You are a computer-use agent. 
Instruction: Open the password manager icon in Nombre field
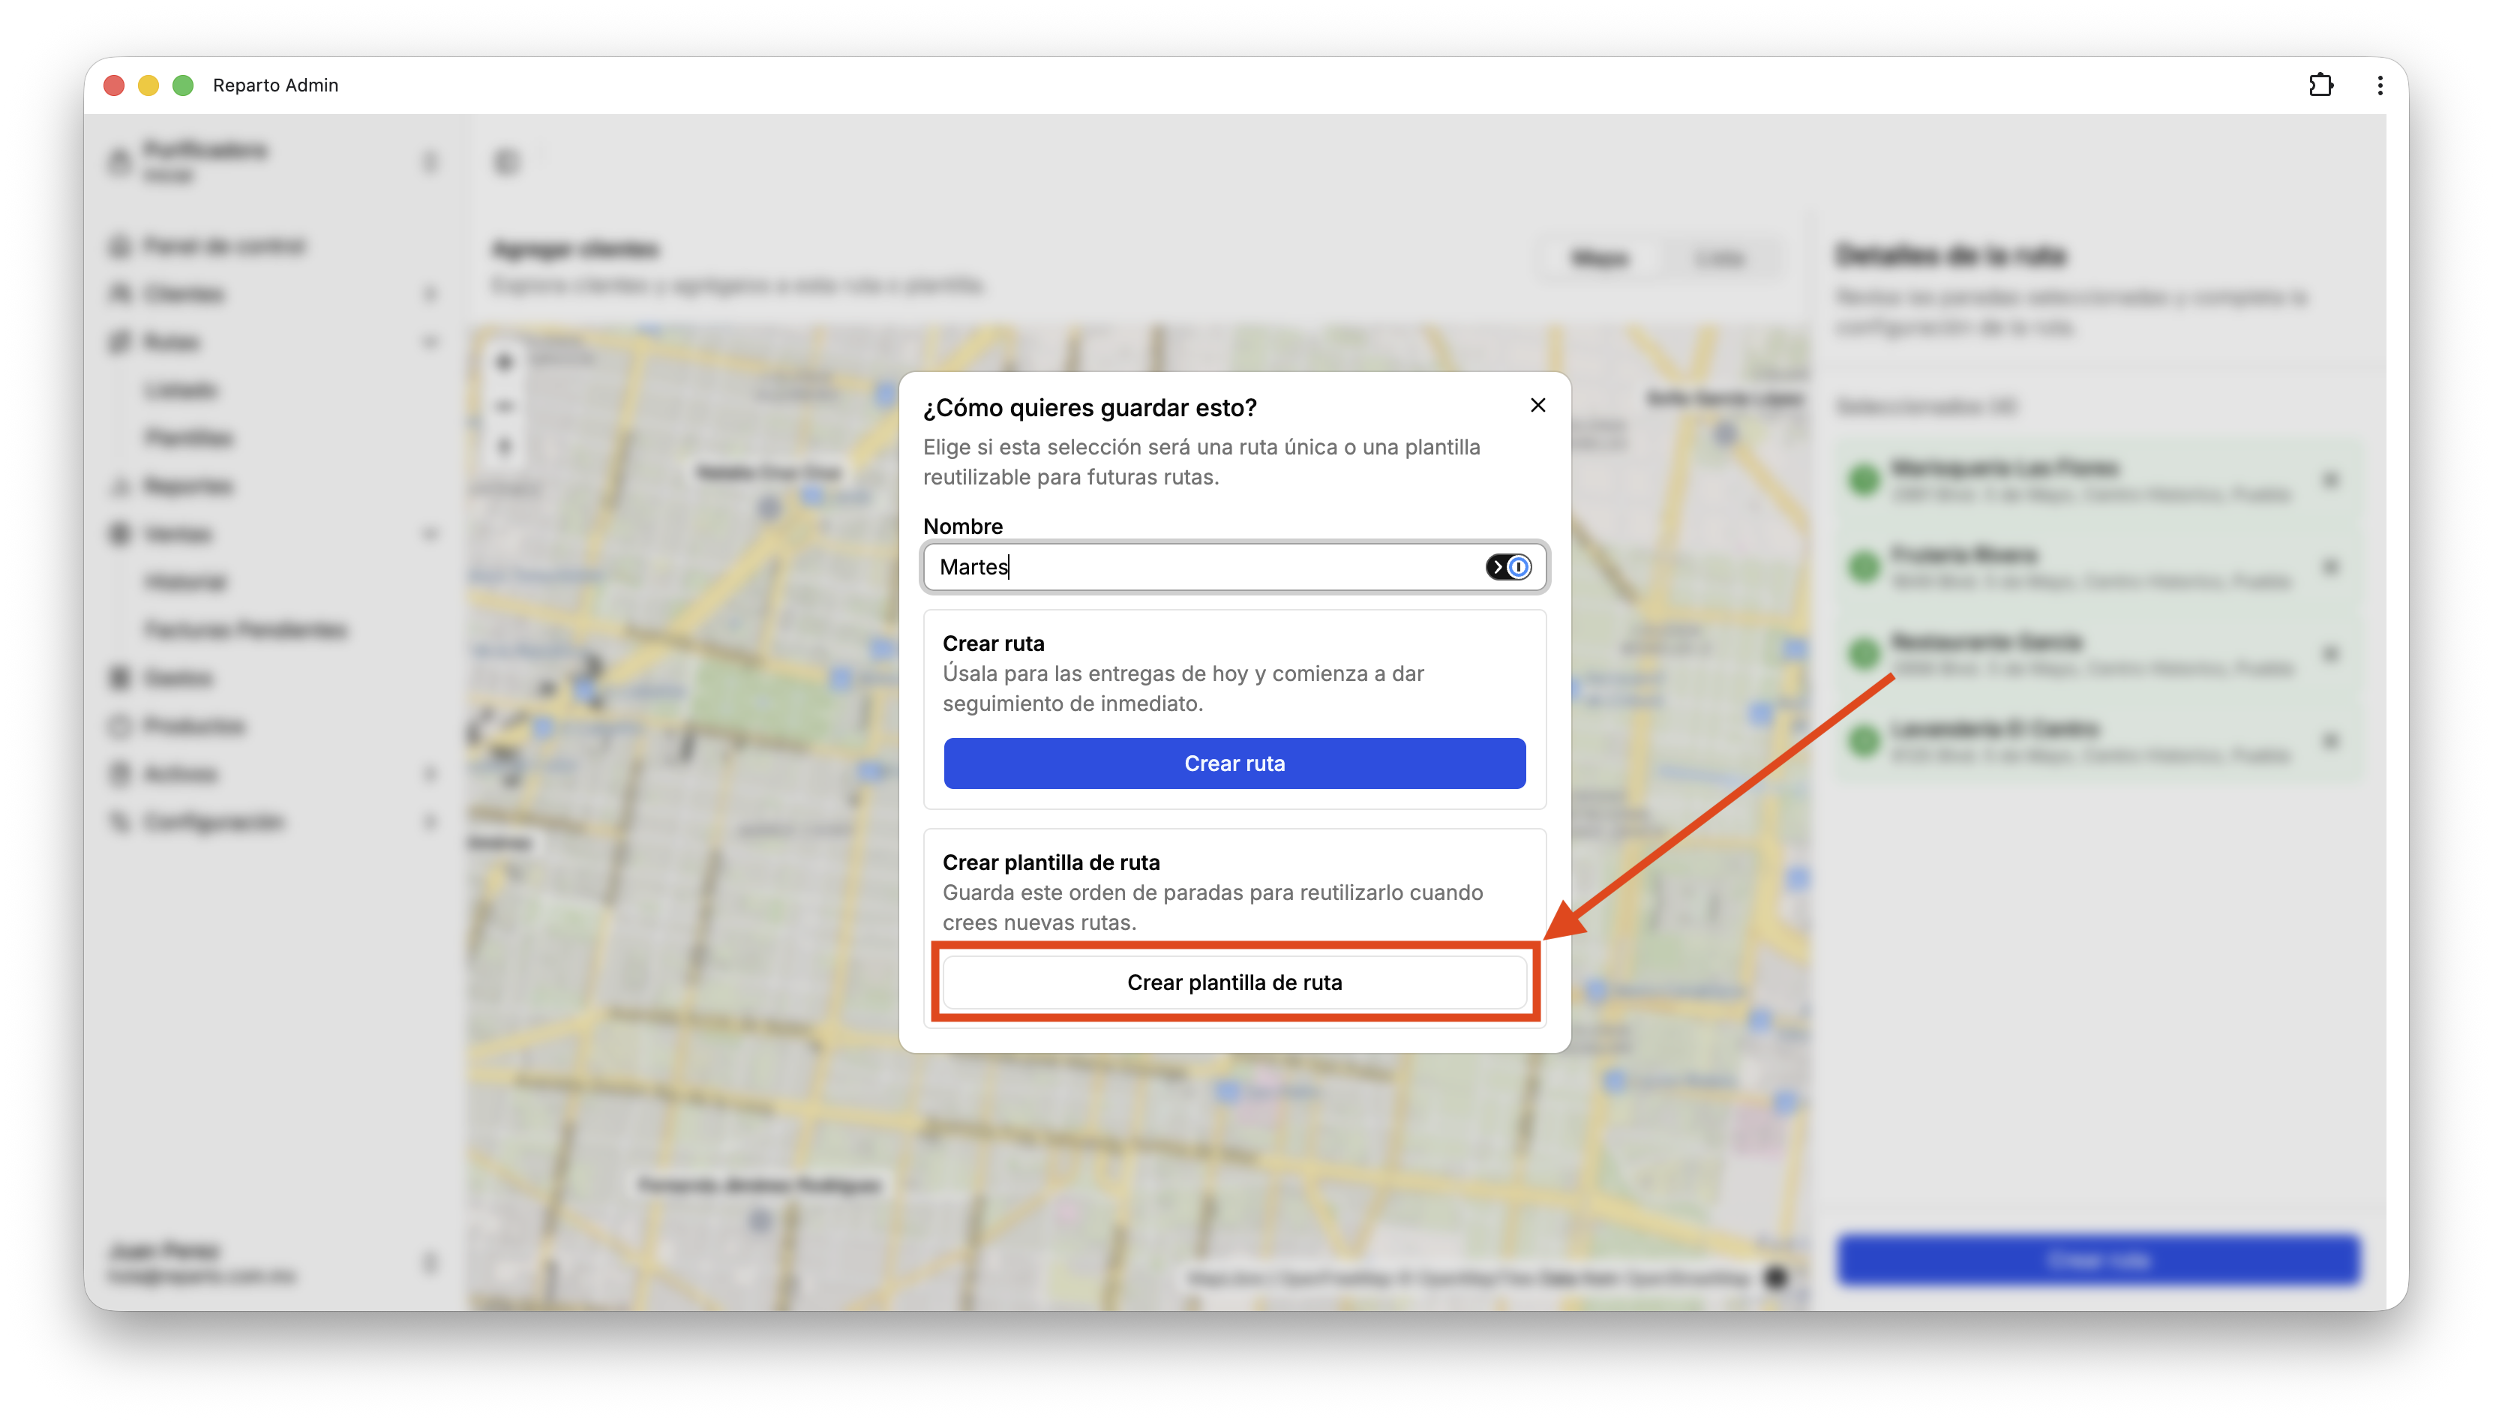coord(1507,566)
